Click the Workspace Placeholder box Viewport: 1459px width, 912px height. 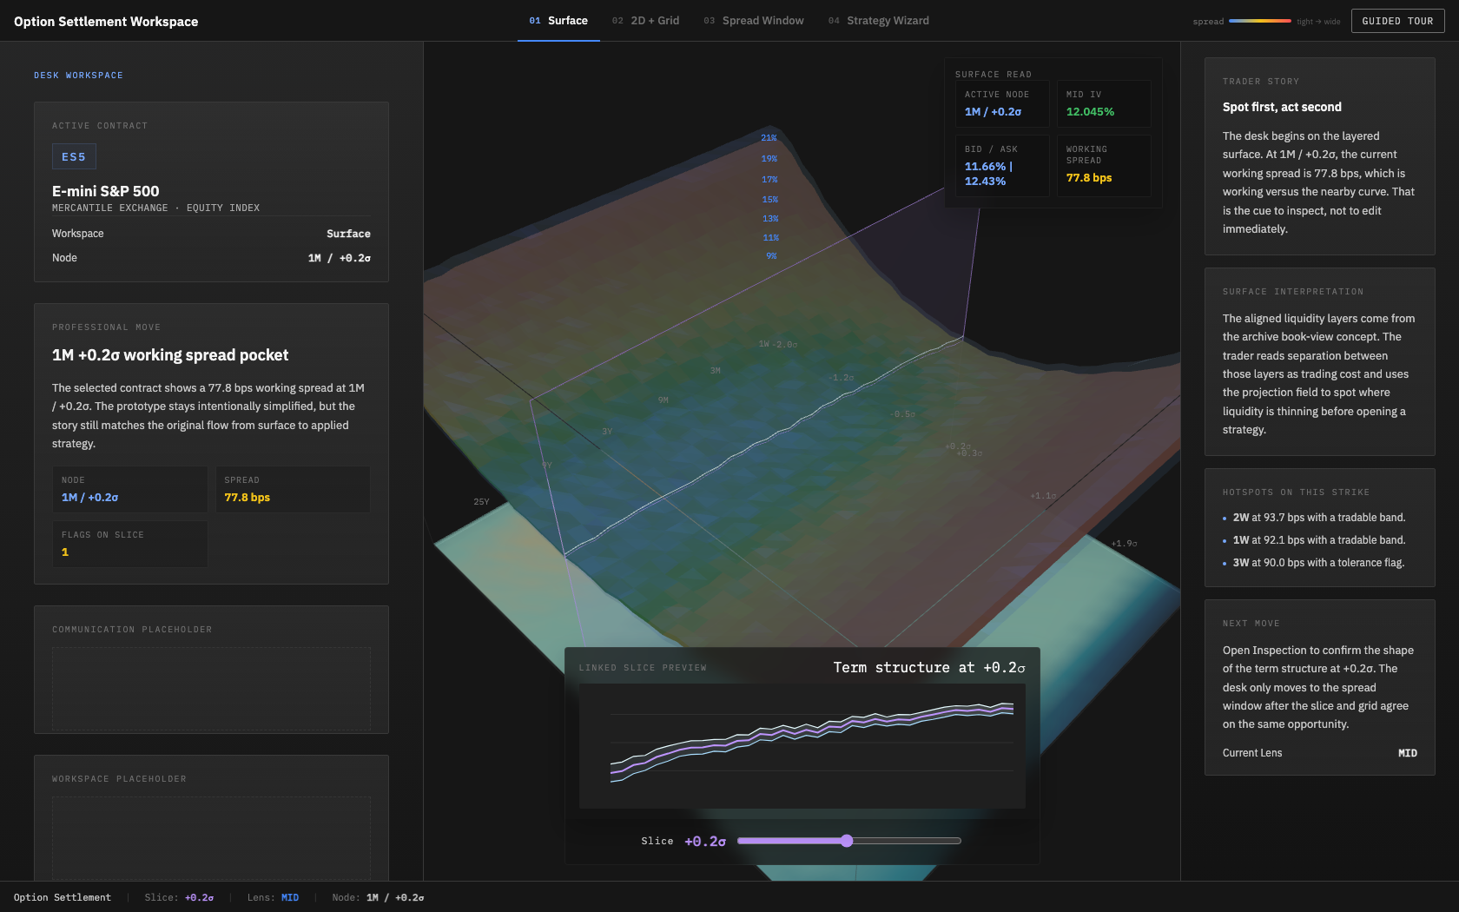pos(211,838)
